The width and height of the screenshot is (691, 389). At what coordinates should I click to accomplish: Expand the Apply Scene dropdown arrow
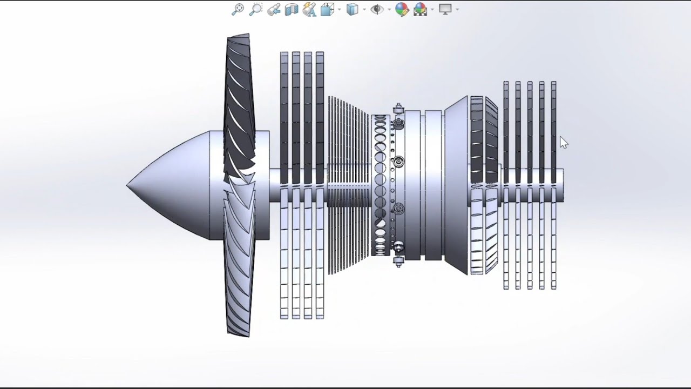pos(432,9)
